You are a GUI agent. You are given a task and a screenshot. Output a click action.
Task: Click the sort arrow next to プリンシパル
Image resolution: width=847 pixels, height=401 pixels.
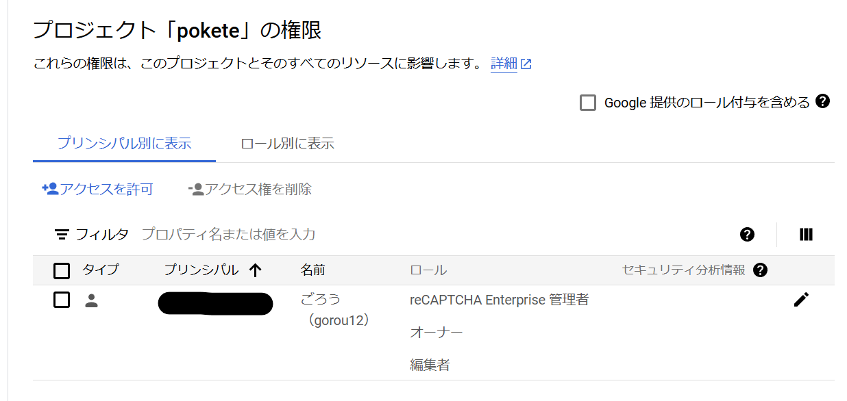point(256,270)
